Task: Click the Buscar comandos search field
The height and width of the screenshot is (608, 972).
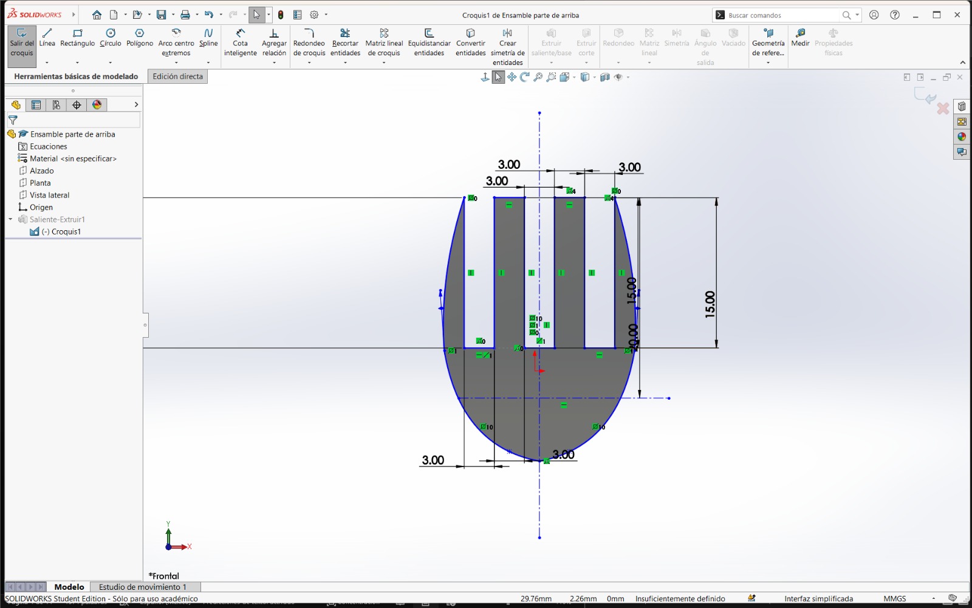Action: coord(781,15)
